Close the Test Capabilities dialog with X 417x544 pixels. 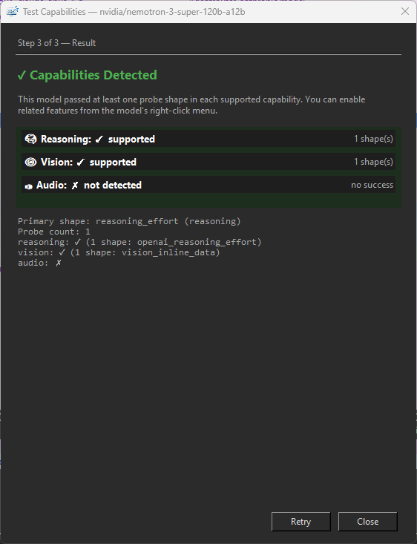point(405,11)
